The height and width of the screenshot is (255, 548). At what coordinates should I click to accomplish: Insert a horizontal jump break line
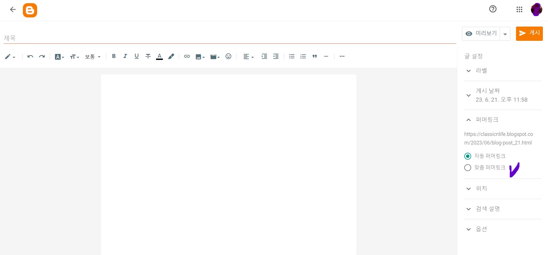tap(326, 56)
